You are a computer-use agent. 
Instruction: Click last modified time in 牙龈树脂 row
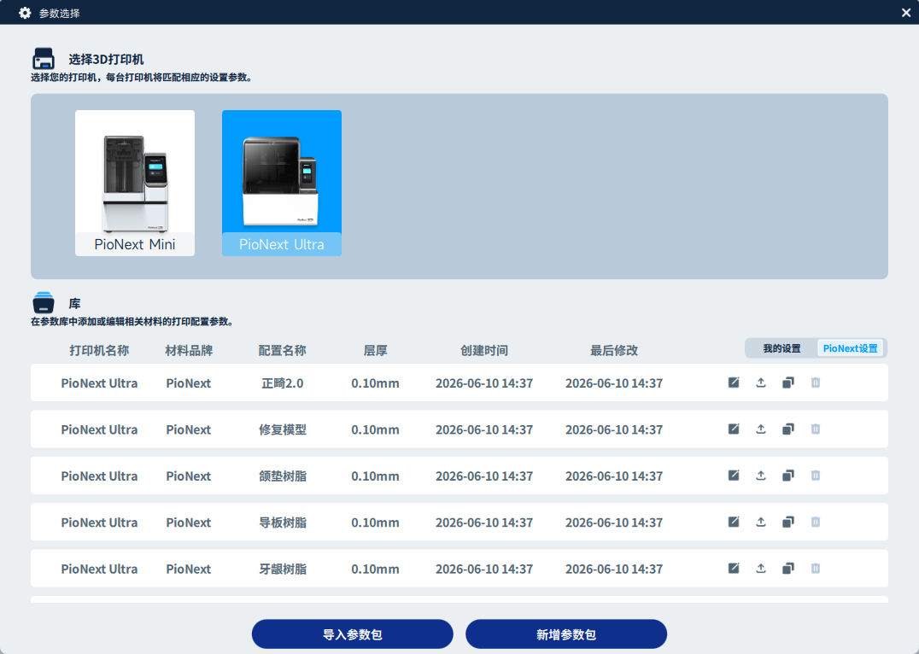click(x=613, y=569)
